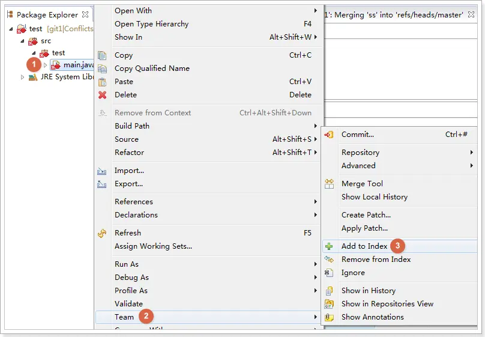Close the Package Explorer tab

pyautogui.click(x=85, y=14)
